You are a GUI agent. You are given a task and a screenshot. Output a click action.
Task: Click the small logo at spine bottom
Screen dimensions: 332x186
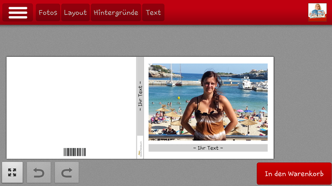(x=140, y=149)
